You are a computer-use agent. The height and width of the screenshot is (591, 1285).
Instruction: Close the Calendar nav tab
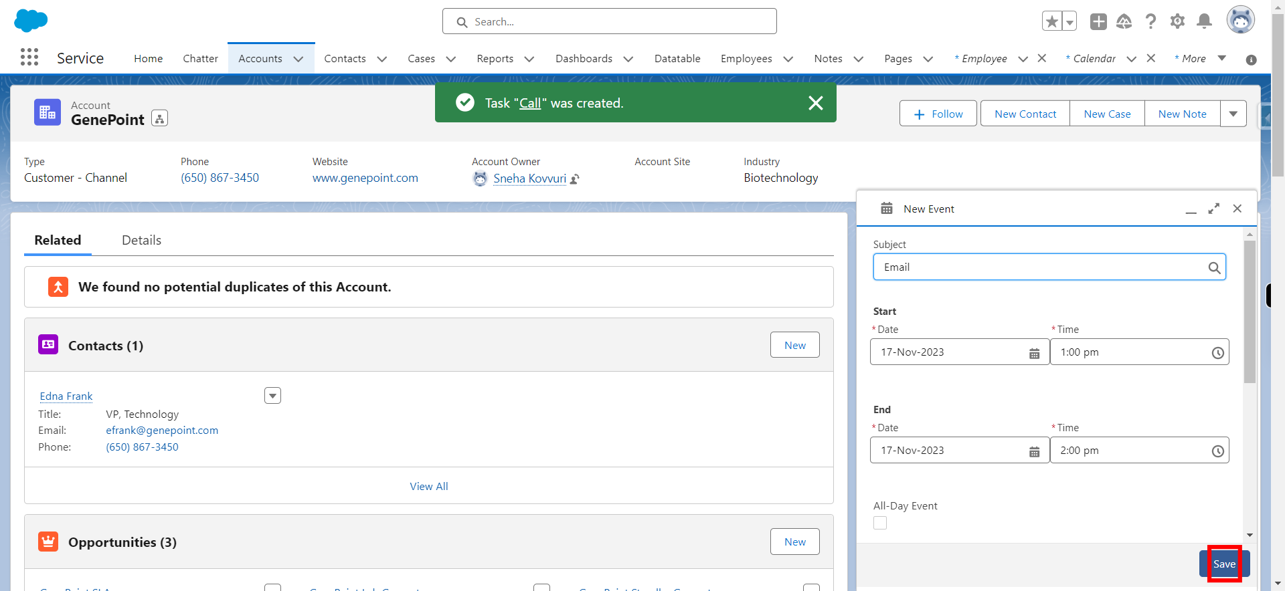coord(1150,58)
